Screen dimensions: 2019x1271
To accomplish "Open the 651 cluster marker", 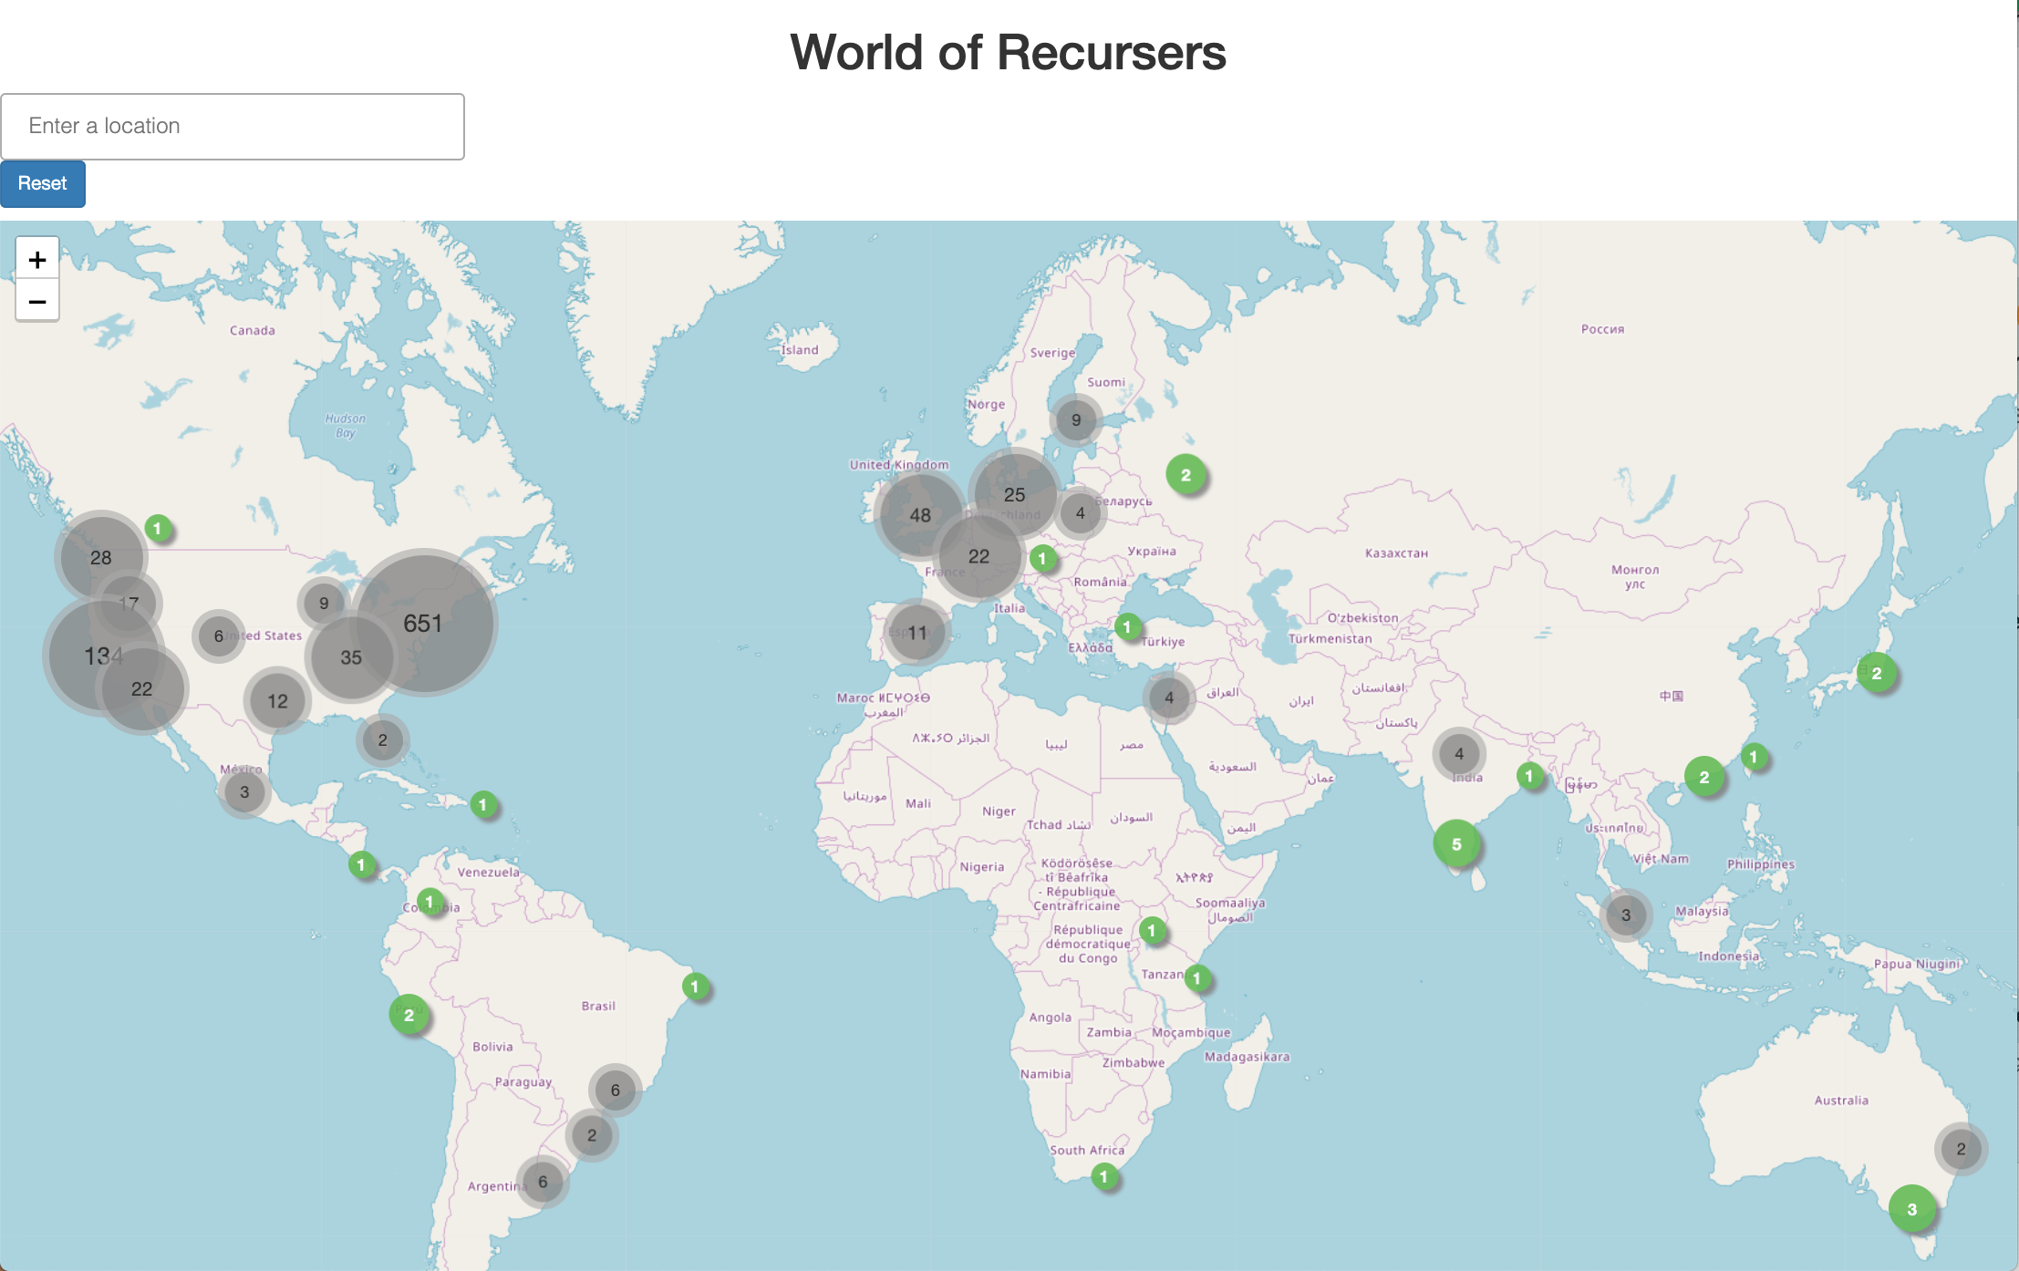I will pos(423,624).
